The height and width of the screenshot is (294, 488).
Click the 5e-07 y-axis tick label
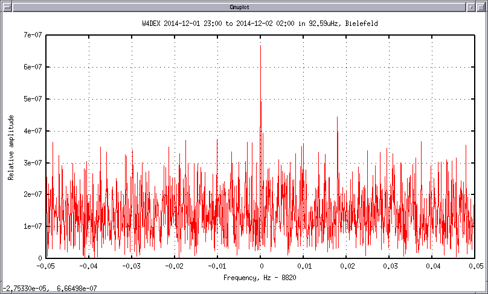pos(30,98)
